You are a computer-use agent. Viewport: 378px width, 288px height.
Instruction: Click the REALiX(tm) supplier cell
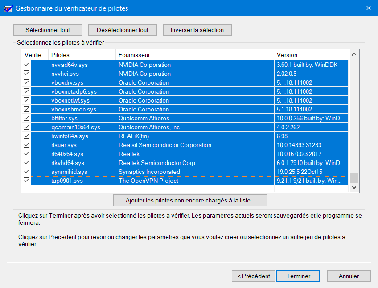click(195, 136)
